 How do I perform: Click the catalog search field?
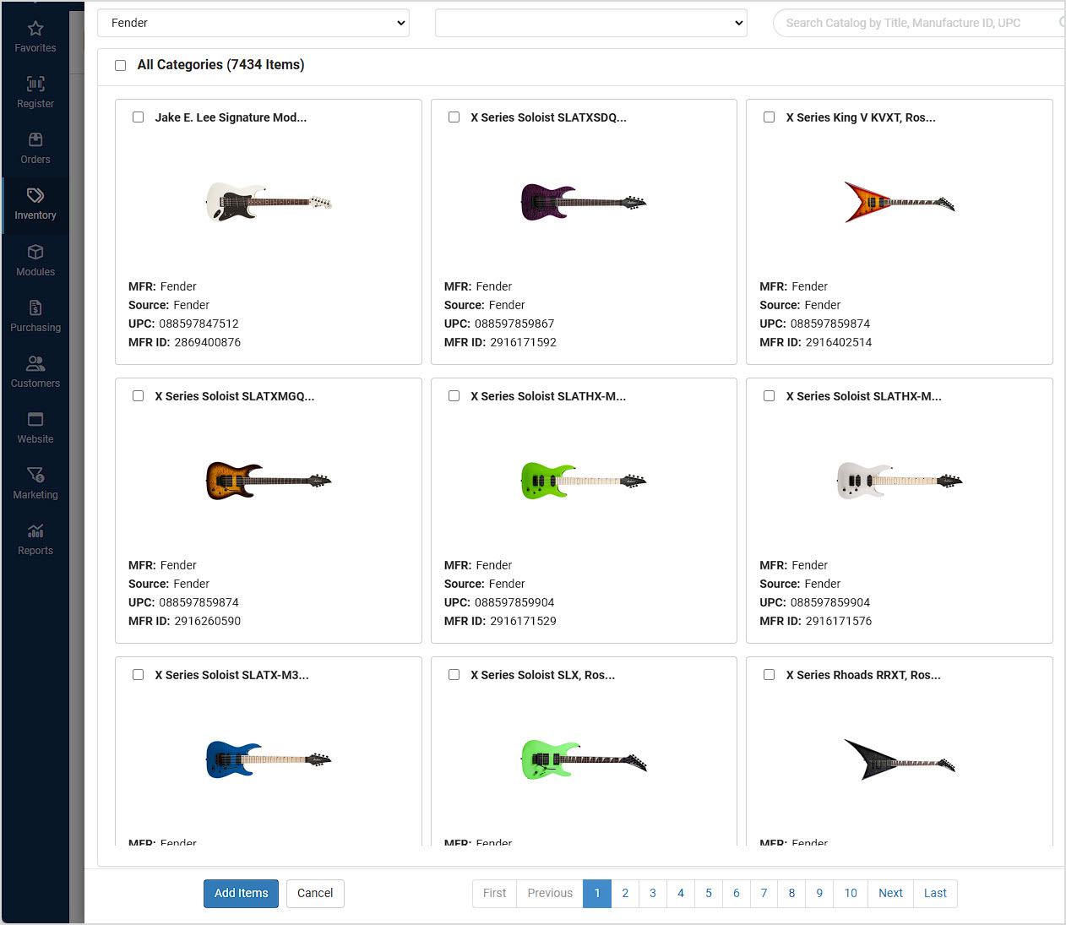(x=919, y=23)
